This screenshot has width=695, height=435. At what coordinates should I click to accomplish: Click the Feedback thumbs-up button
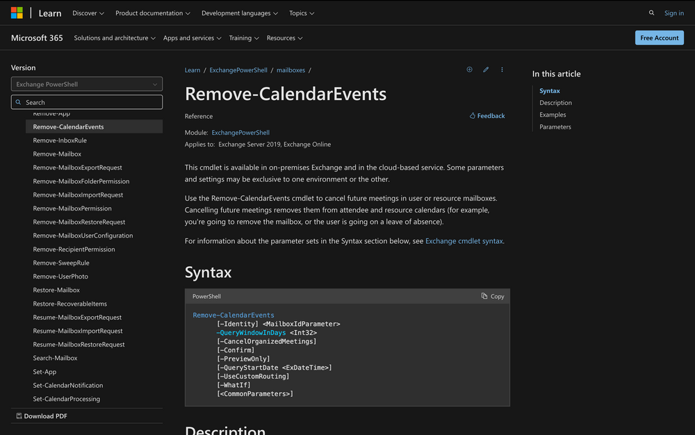486,116
